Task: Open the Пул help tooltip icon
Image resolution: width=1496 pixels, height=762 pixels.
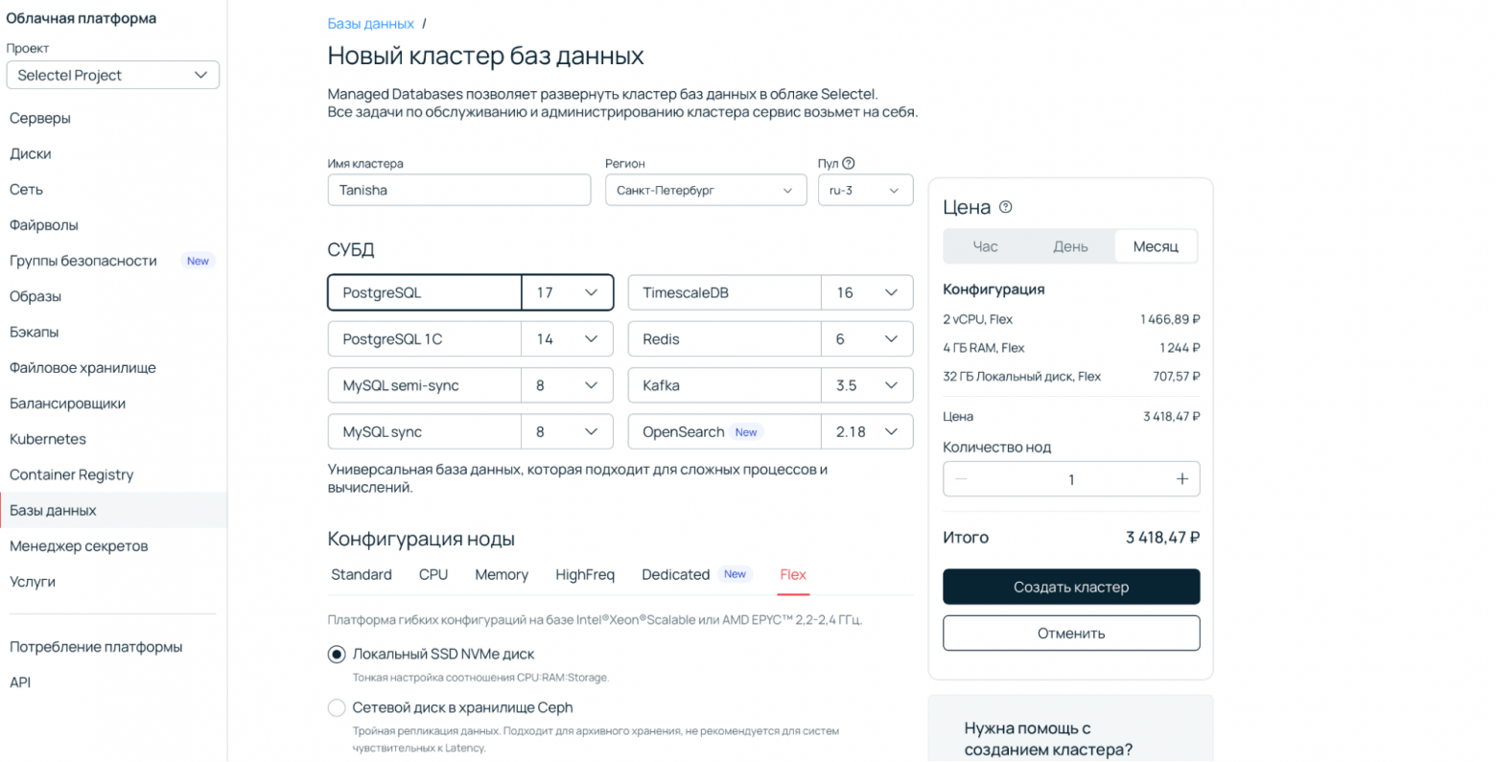Action: [850, 163]
